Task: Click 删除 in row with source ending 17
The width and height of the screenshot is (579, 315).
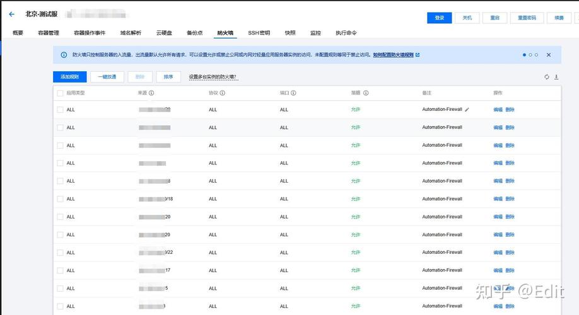Action: click(x=510, y=270)
